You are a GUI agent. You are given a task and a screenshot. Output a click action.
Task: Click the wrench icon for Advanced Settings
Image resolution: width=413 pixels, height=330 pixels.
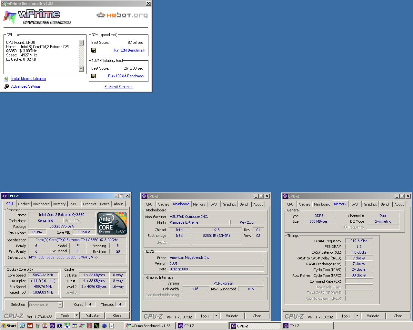click(x=6, y=86)
